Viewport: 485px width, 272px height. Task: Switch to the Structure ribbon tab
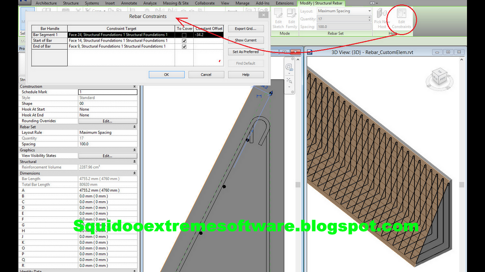tap(71, 3)
